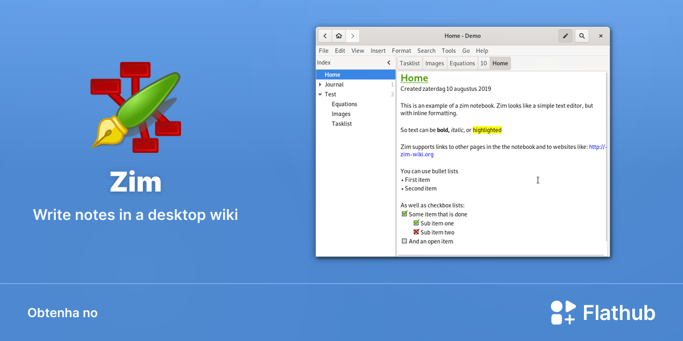Switch to the Images path tab

[434, 63]
